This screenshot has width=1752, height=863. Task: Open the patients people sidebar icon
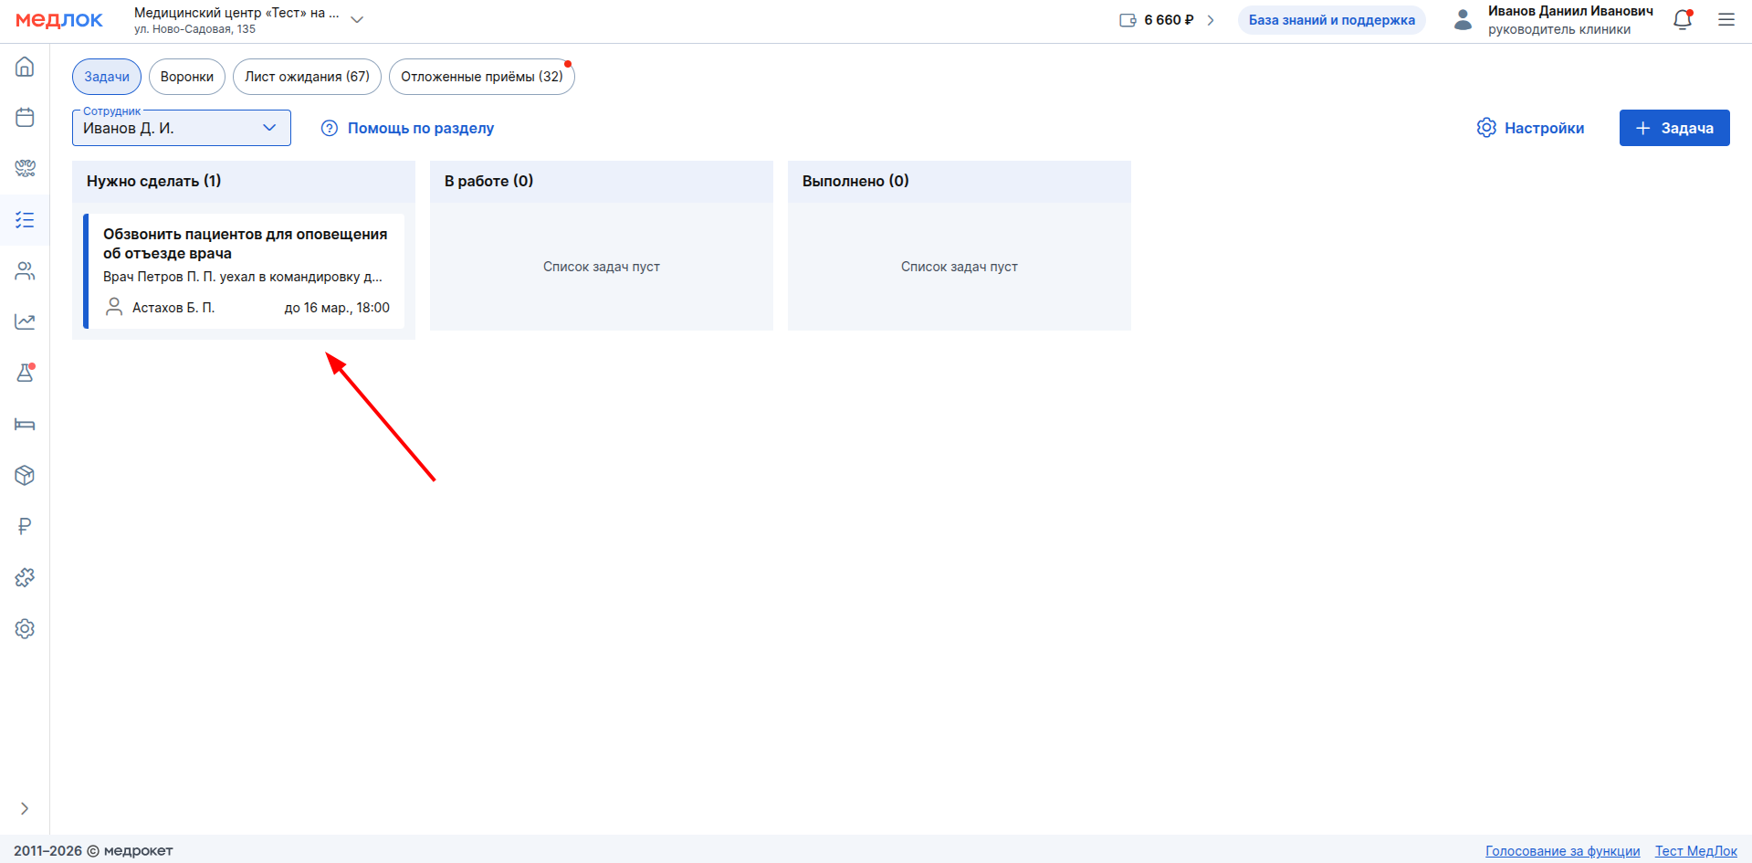(x=25, y=271)
